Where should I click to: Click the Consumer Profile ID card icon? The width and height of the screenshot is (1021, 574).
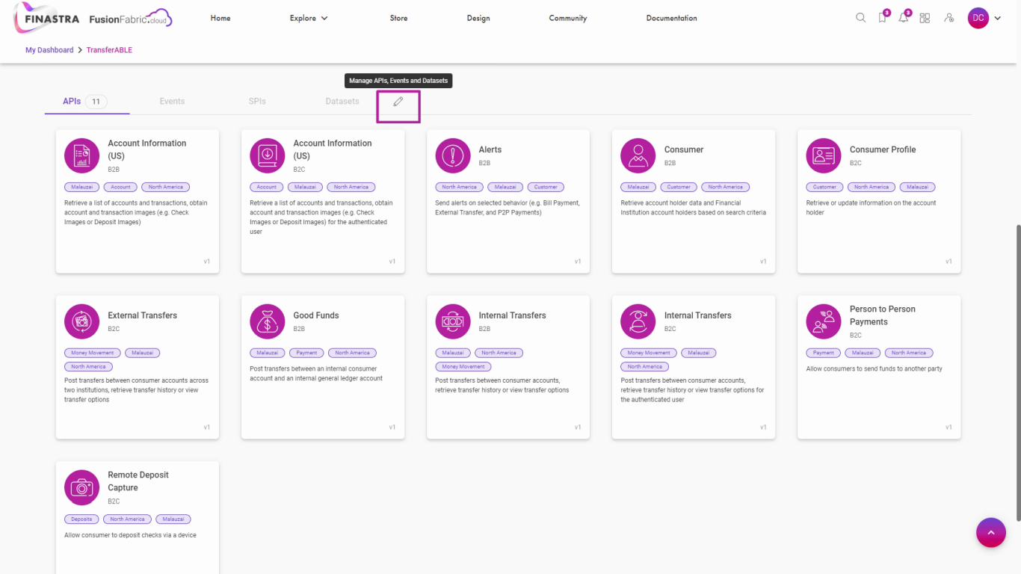click(x=824, y=155)
